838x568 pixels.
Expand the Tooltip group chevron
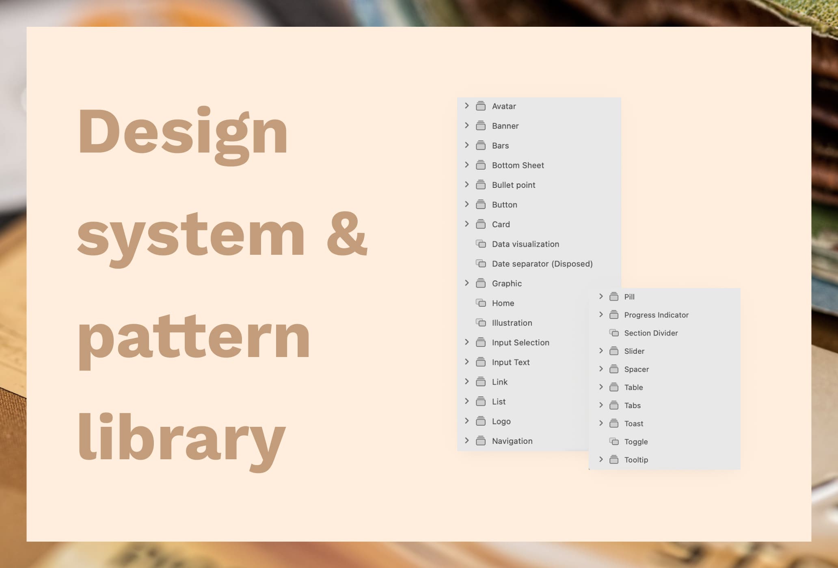[601, 459]
